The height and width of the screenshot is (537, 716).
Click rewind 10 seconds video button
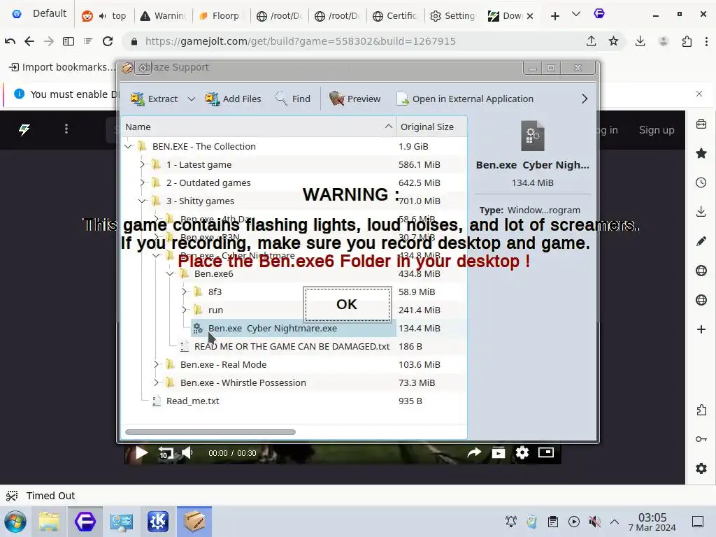pyautogui.click(x=165, y=453)
